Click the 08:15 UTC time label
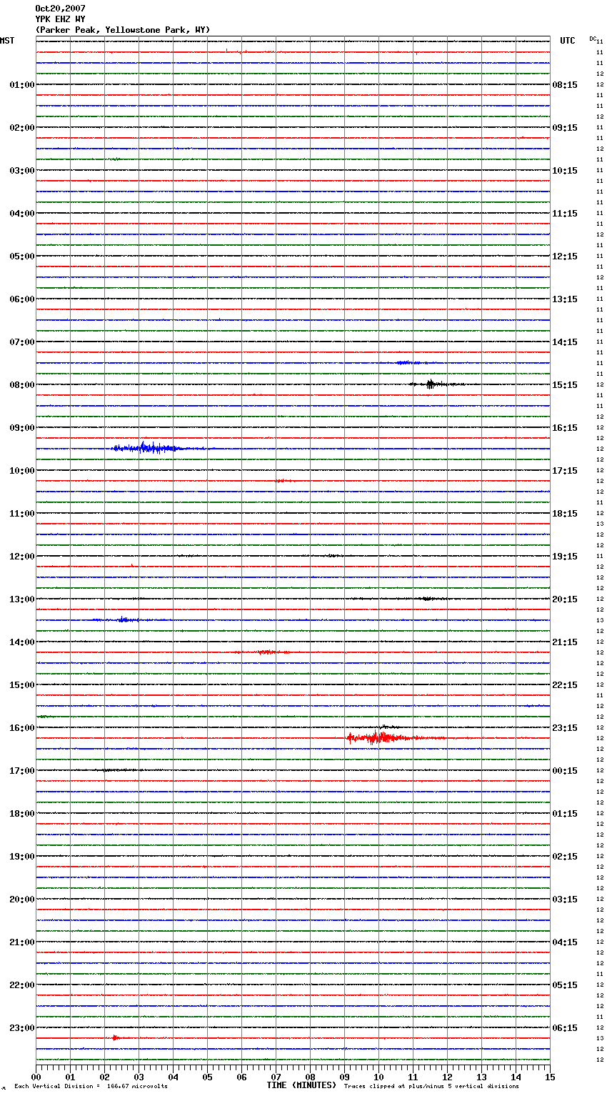This screenshot has width=607, height=1096. pos(565,85)
